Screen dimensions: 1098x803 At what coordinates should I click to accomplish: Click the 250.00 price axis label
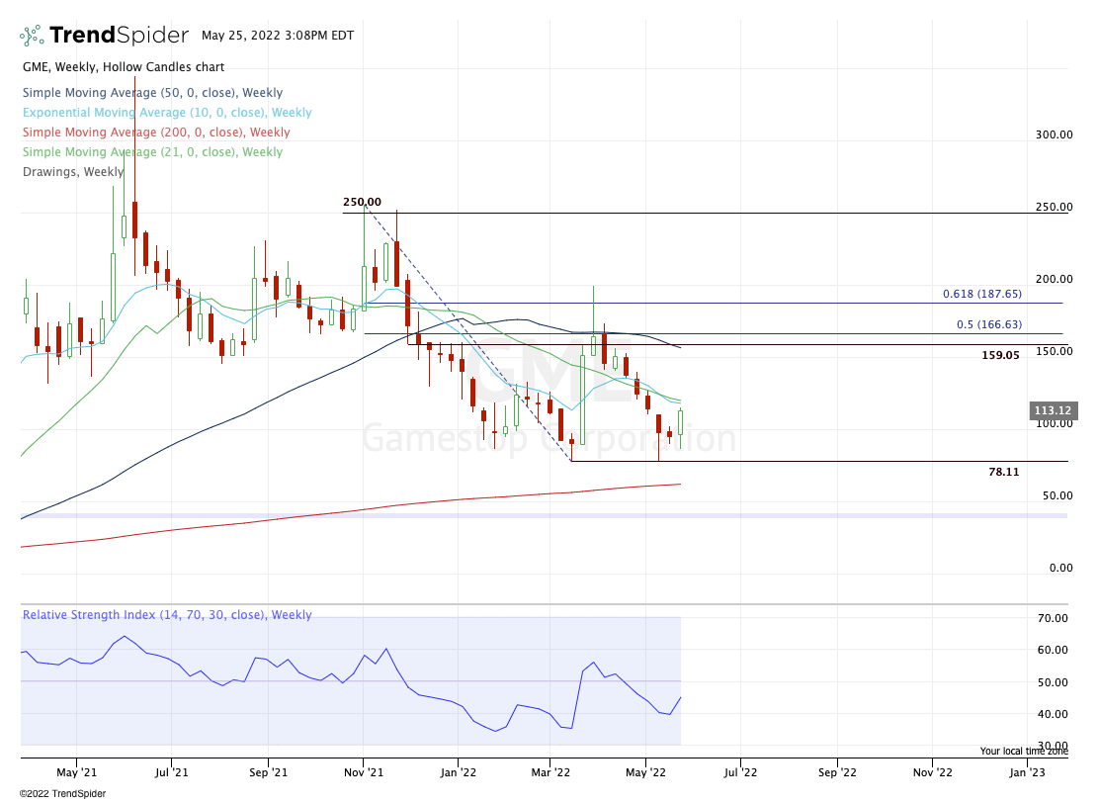1055,207
